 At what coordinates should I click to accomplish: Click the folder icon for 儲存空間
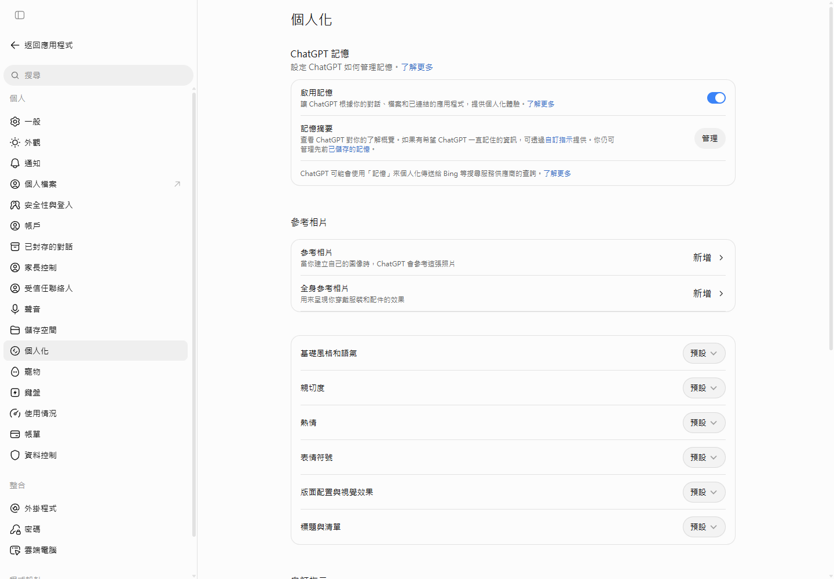(x=15, y=330)
